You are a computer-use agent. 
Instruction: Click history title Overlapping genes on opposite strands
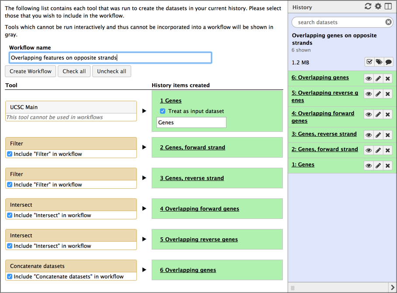point(334,39)
